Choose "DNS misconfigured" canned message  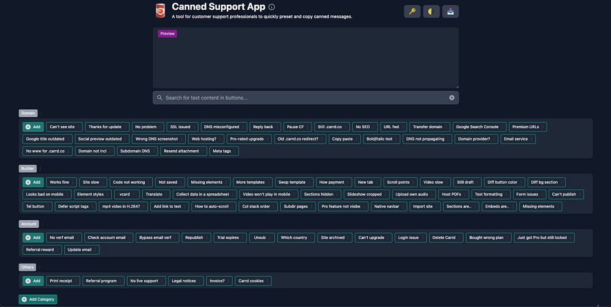coord(224,127)
